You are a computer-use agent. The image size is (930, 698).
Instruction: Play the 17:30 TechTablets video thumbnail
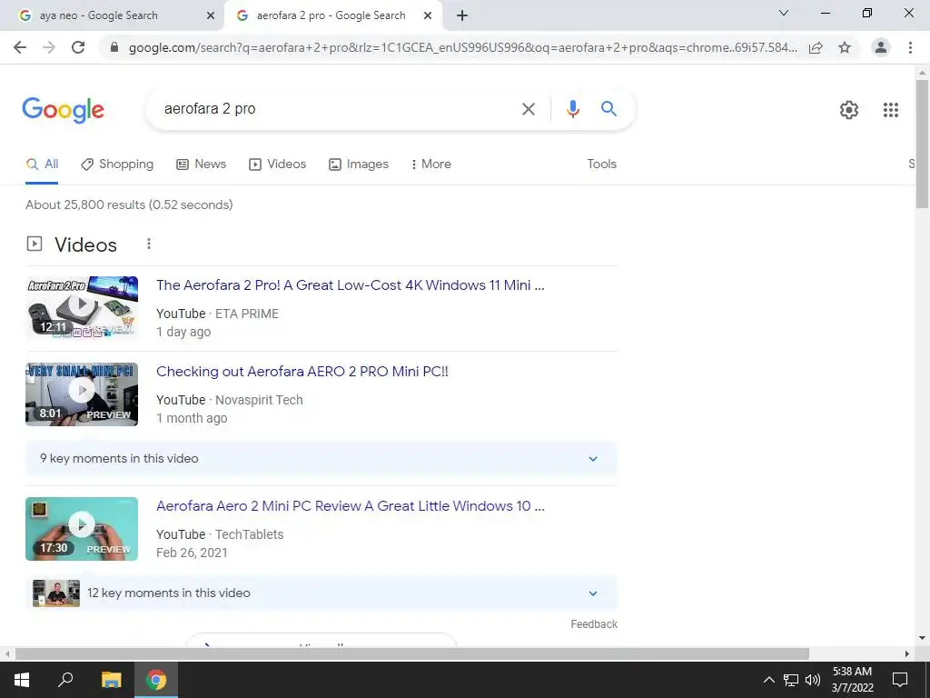pyautogui.click(x=82, y=528)
